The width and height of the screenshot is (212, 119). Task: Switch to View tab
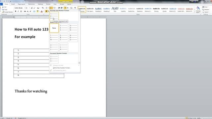[x=55, y=4]
